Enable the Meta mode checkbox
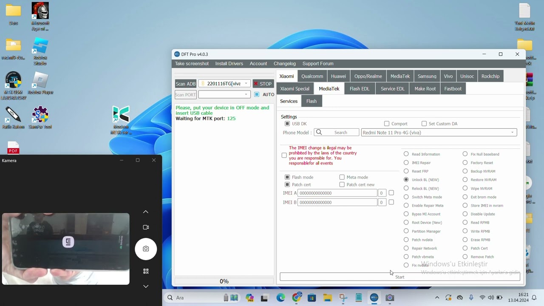Screen dimensions: 544x306 [342, 177]
